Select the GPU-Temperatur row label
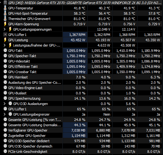Viewport: 163px width, 155px height. (21, 8)
